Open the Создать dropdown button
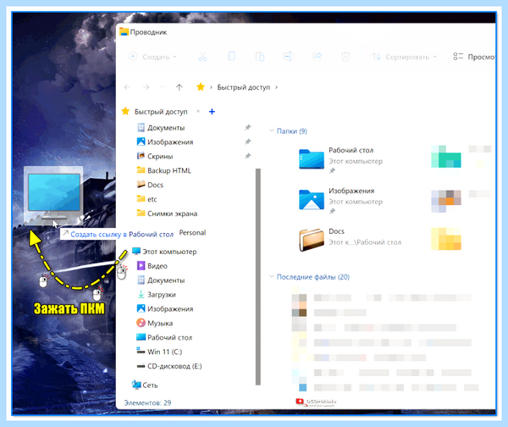 click(x=152, y=57)
